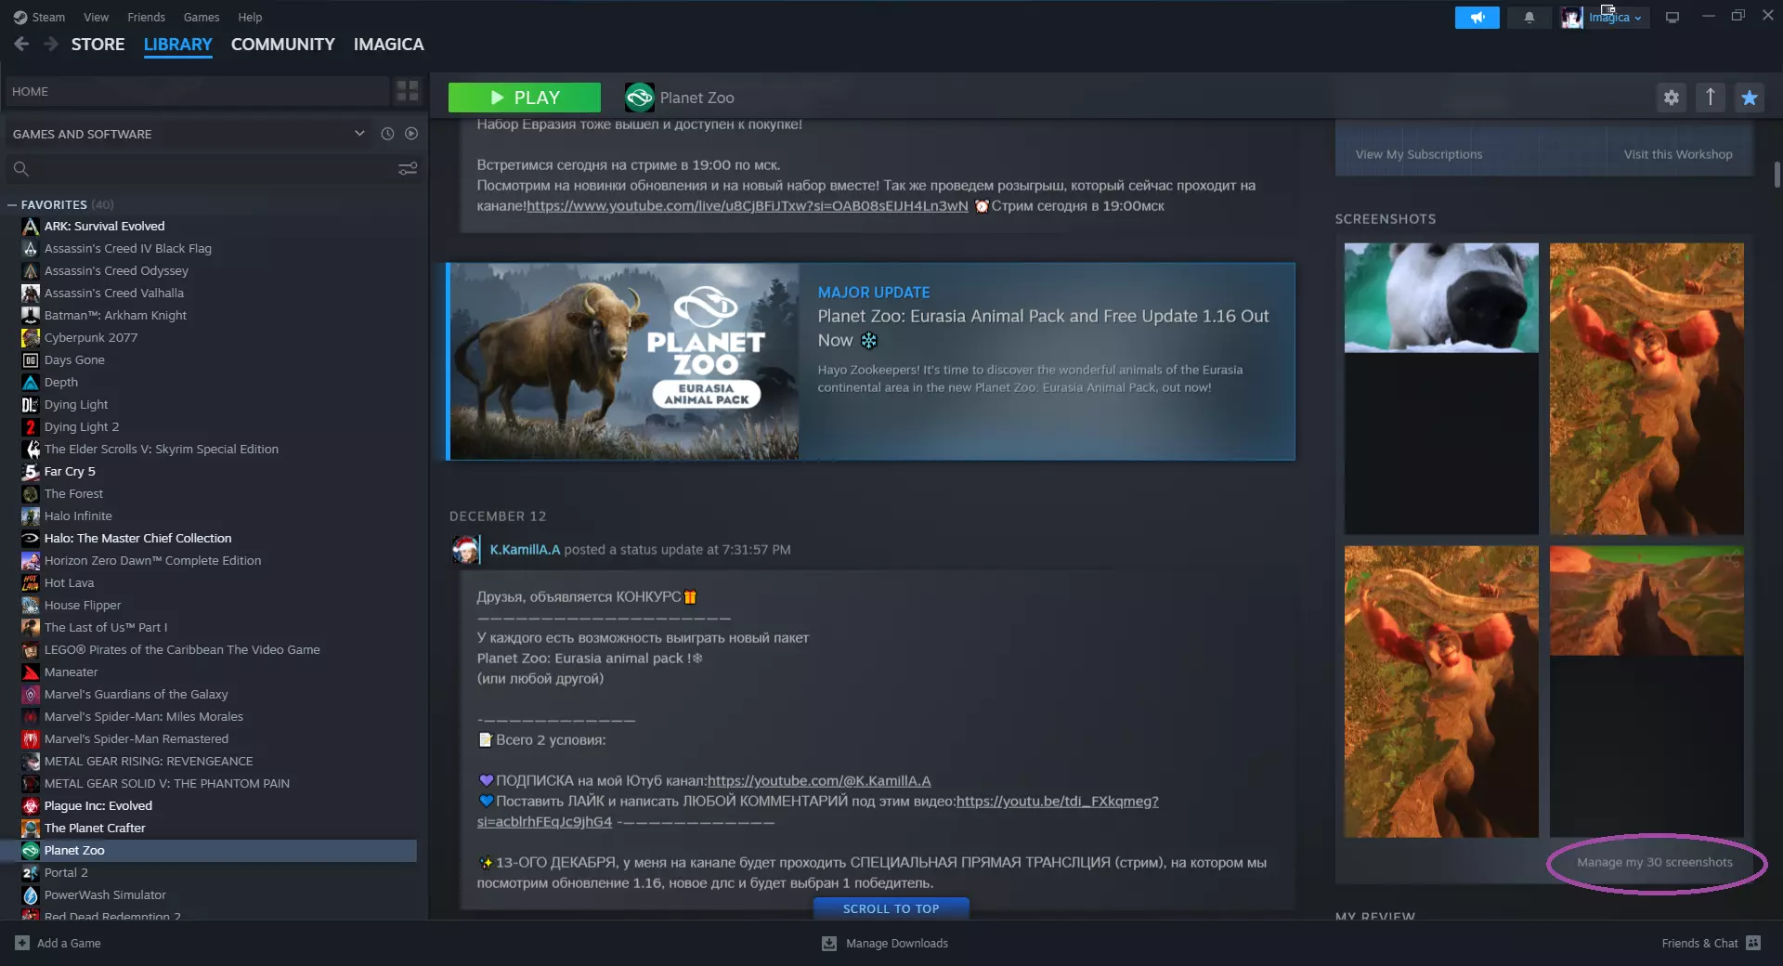Select ARK: Survival Evolved icon in library
The width and height of the screenshot is (1783, 966).
tap(31, 226)
